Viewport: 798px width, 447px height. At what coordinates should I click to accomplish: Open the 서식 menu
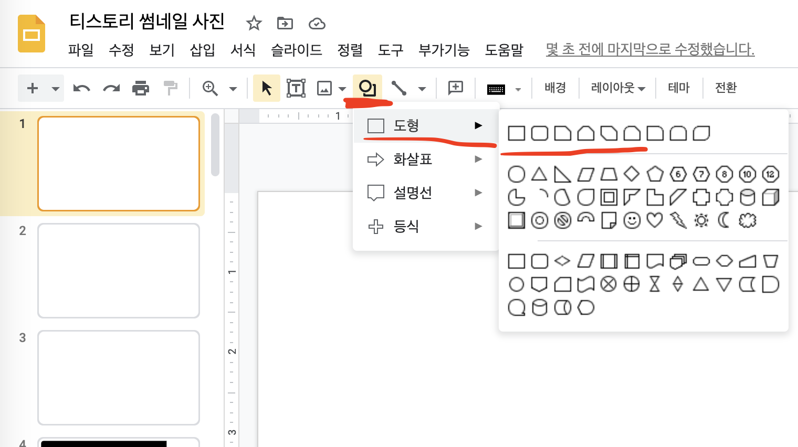pyautogui.click(x=243, y=50)
